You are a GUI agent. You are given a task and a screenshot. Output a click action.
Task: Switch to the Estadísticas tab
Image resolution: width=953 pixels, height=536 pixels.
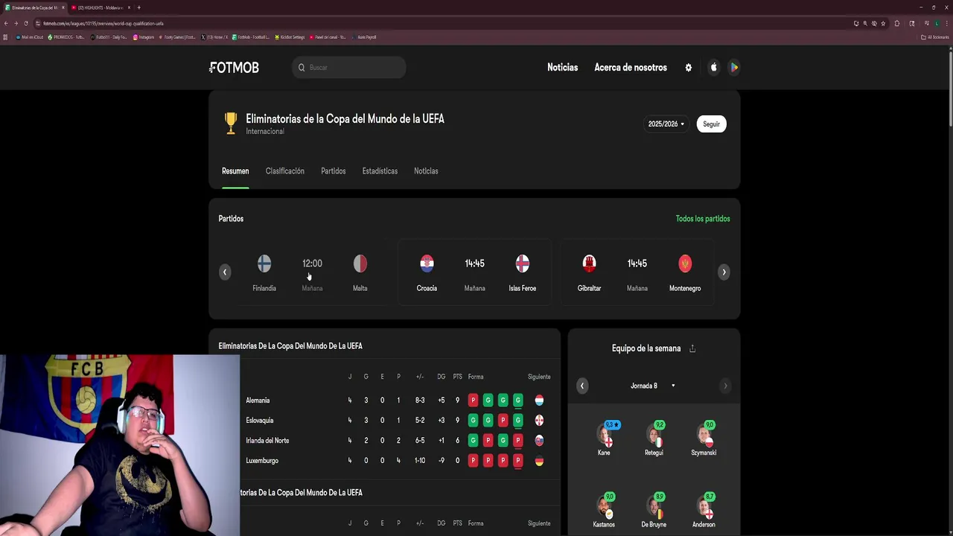pos(380,171)
